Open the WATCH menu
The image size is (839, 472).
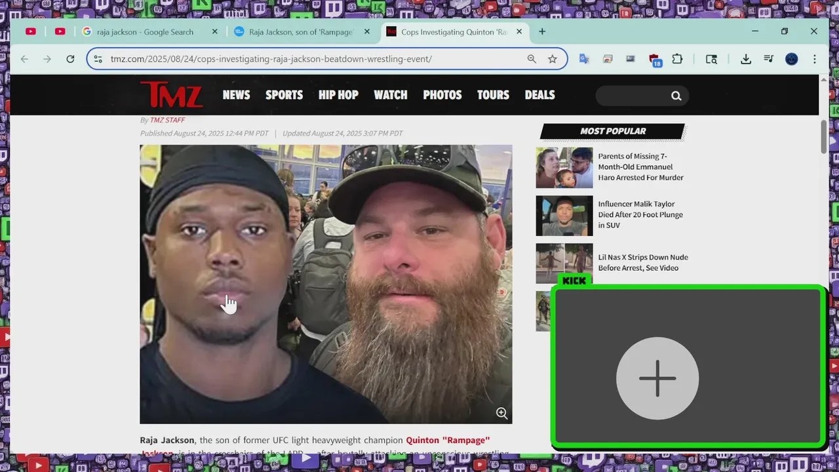tap(391, 95)
